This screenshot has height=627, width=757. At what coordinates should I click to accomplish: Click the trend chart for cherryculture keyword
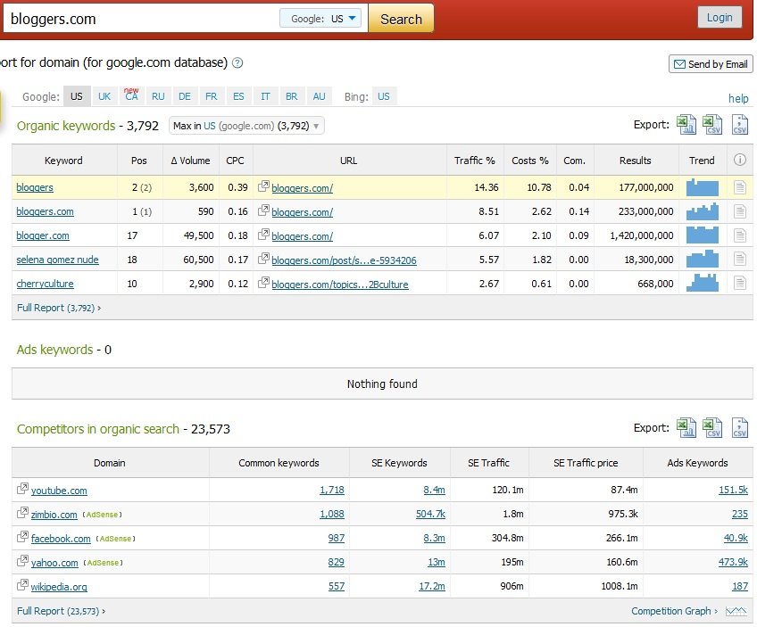coord(703,283)
